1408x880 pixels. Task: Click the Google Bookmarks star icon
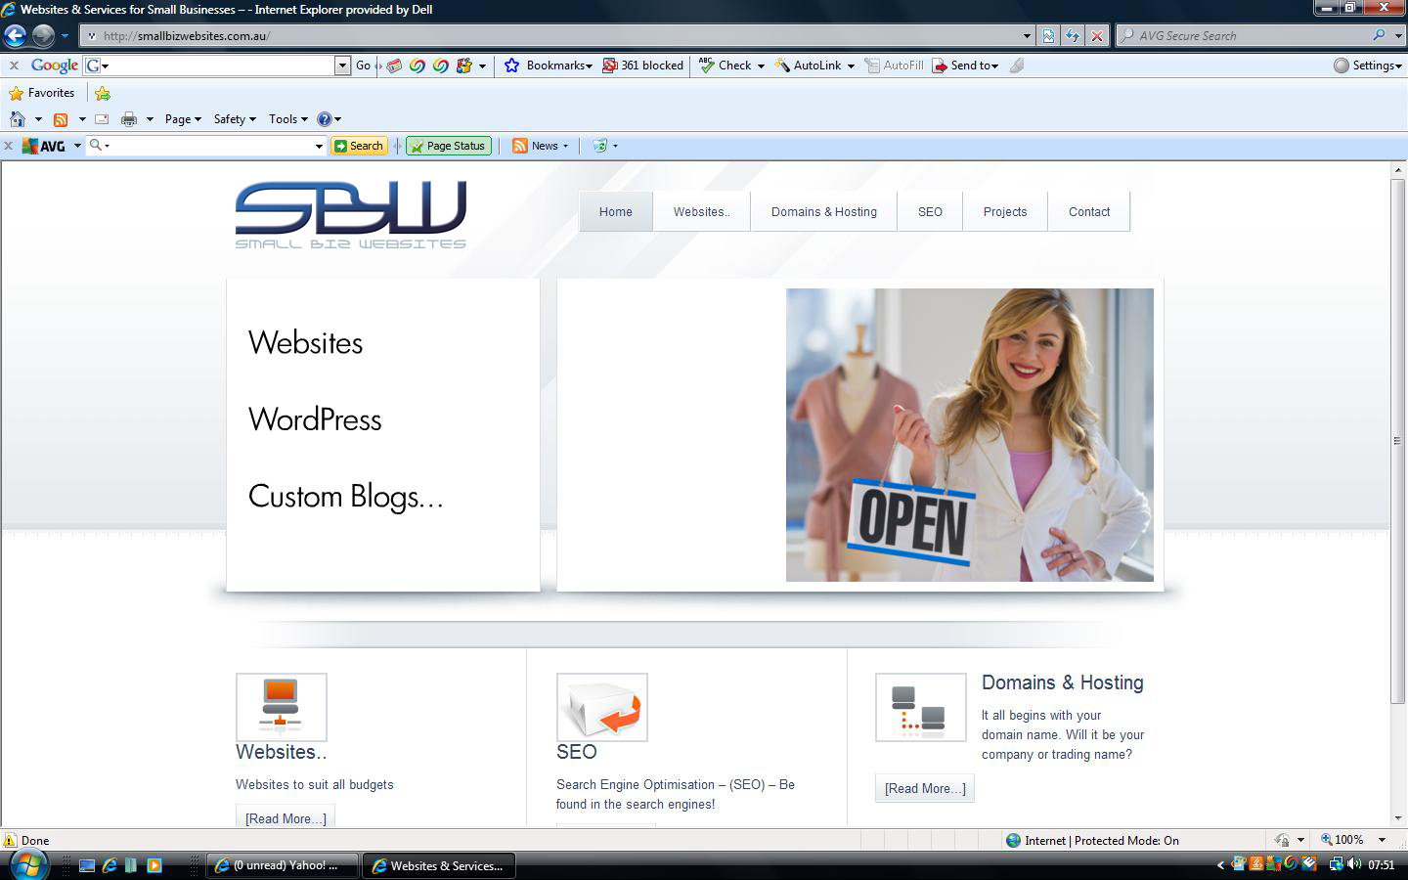[x=511, y=66]
